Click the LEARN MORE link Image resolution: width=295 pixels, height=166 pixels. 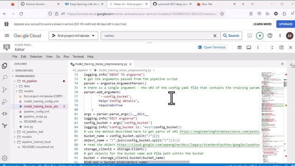click(x=262, y=24)
